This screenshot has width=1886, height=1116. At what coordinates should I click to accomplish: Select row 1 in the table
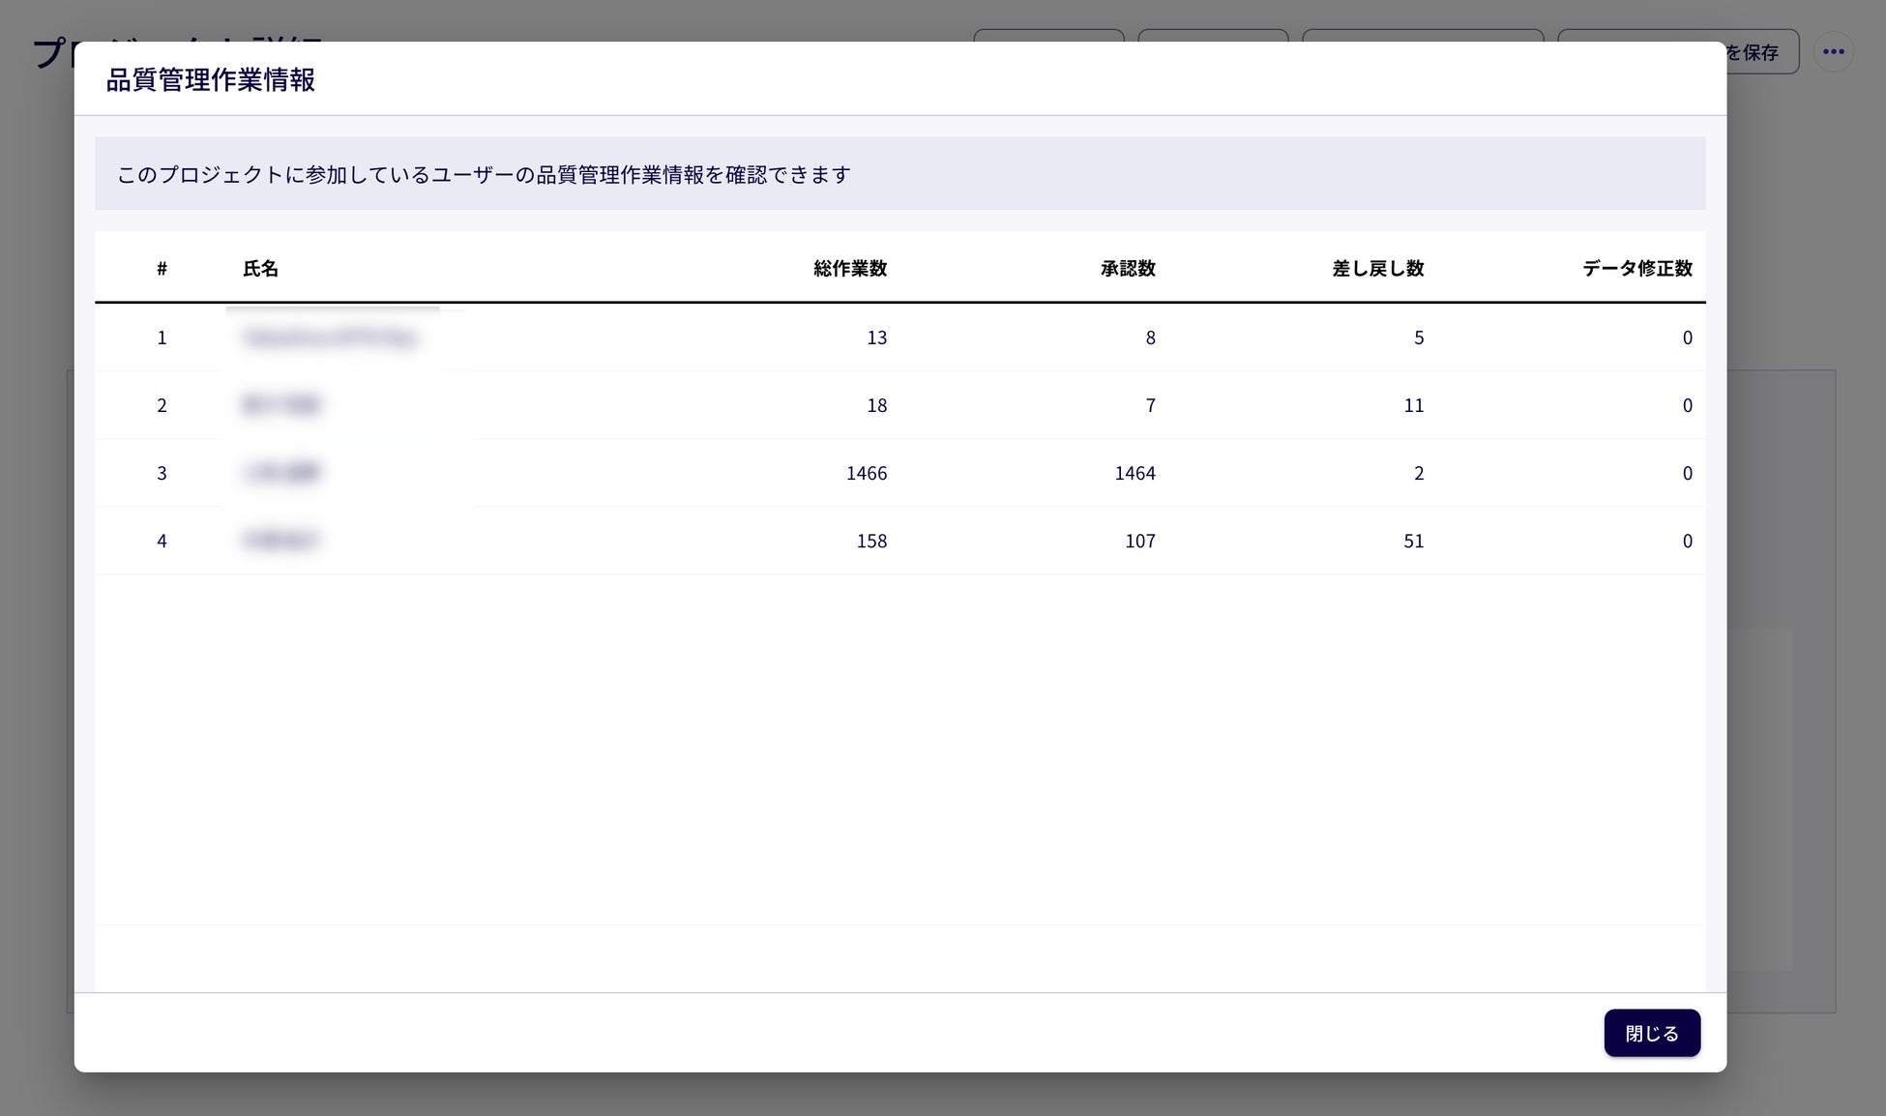click(x=162, y=338)
